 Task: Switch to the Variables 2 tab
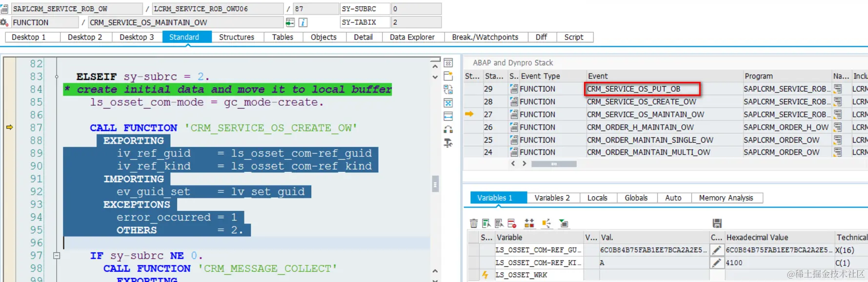pyautogui.click(x=552, y=198)
